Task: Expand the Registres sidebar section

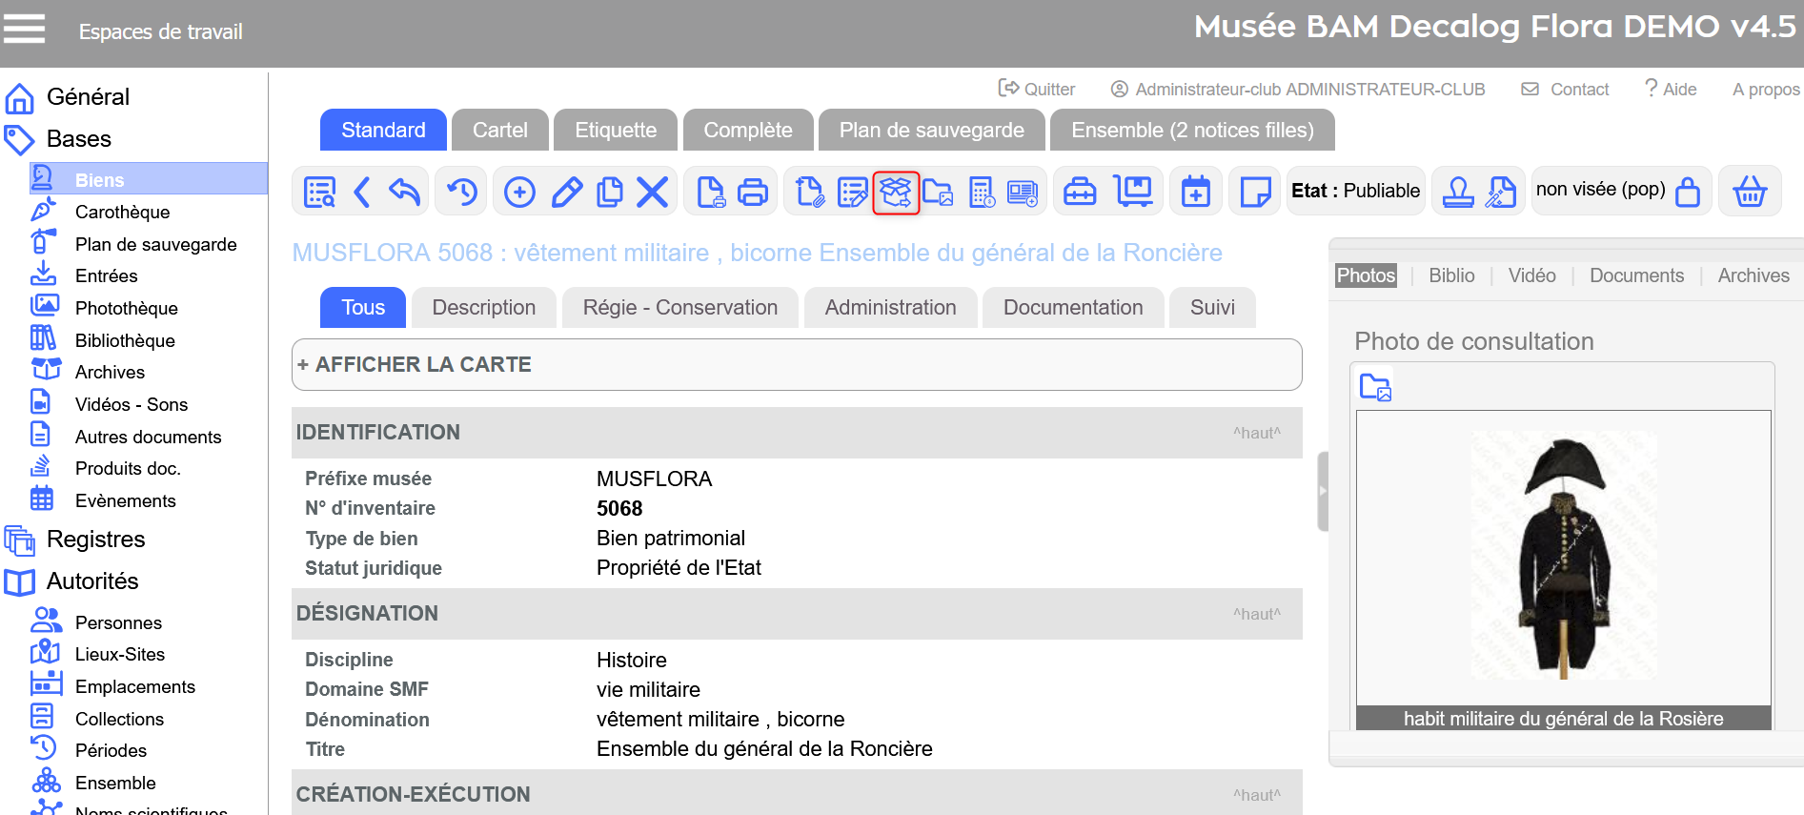Action: [95, 540]
